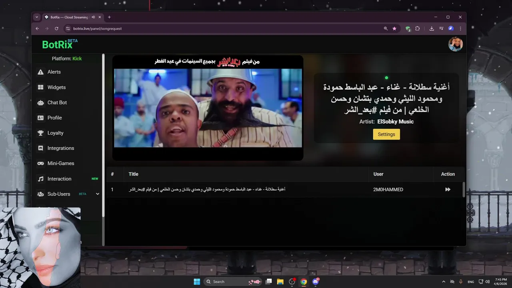Go to the Integrations section

(61, 148)
